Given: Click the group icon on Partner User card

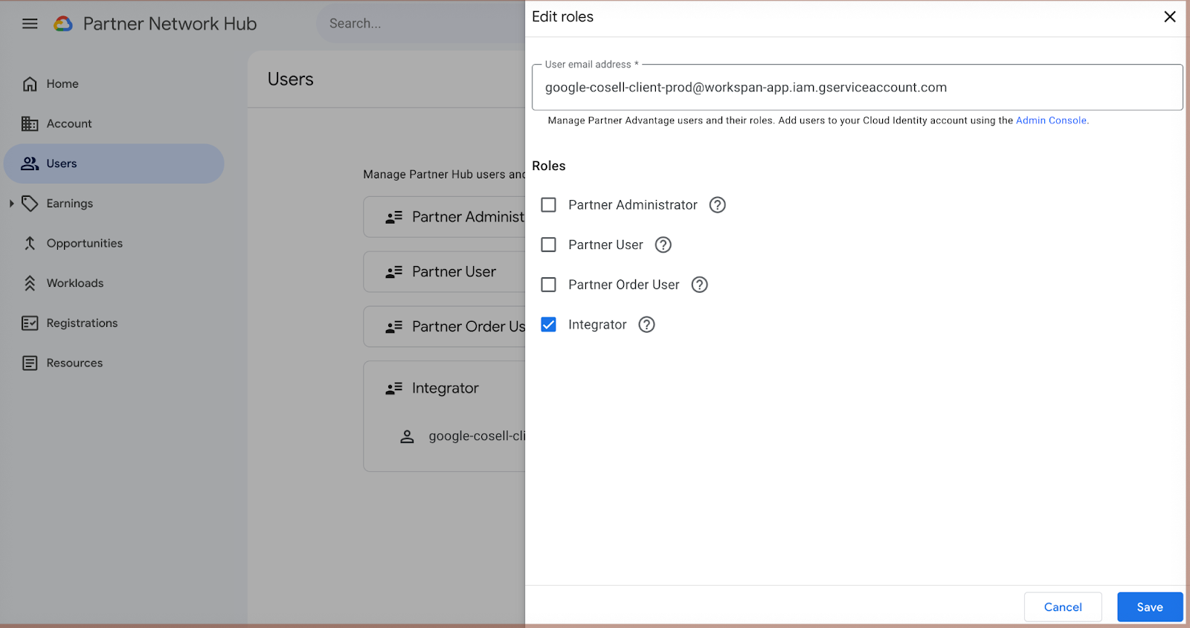Looking at the screenshot, I should tap(393, 272).
